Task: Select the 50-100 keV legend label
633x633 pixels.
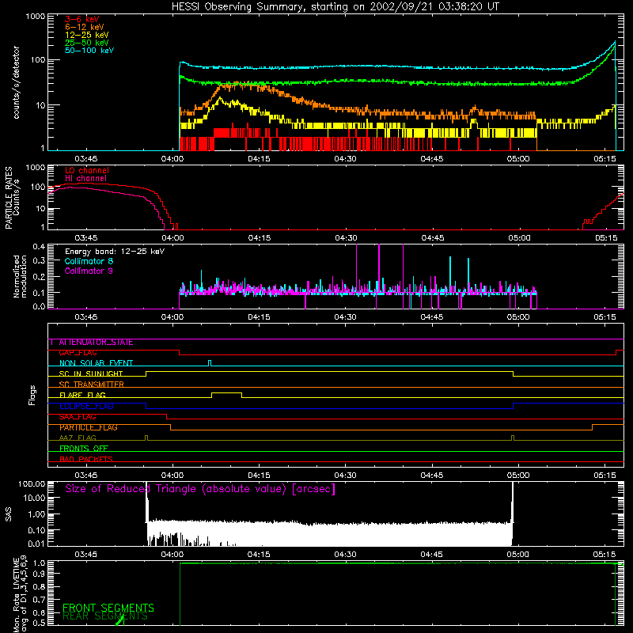Action: [x=89, y=51]
